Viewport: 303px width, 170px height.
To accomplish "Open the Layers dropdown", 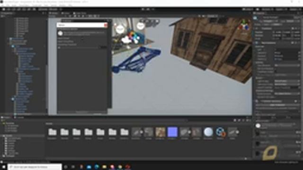I will click(282, 9).
